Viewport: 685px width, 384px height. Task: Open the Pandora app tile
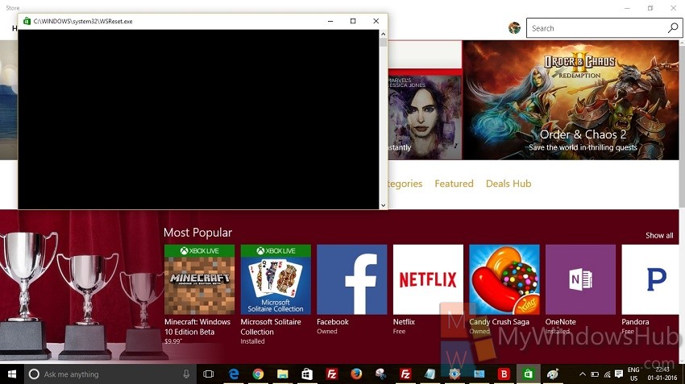(x=650, y=279)
